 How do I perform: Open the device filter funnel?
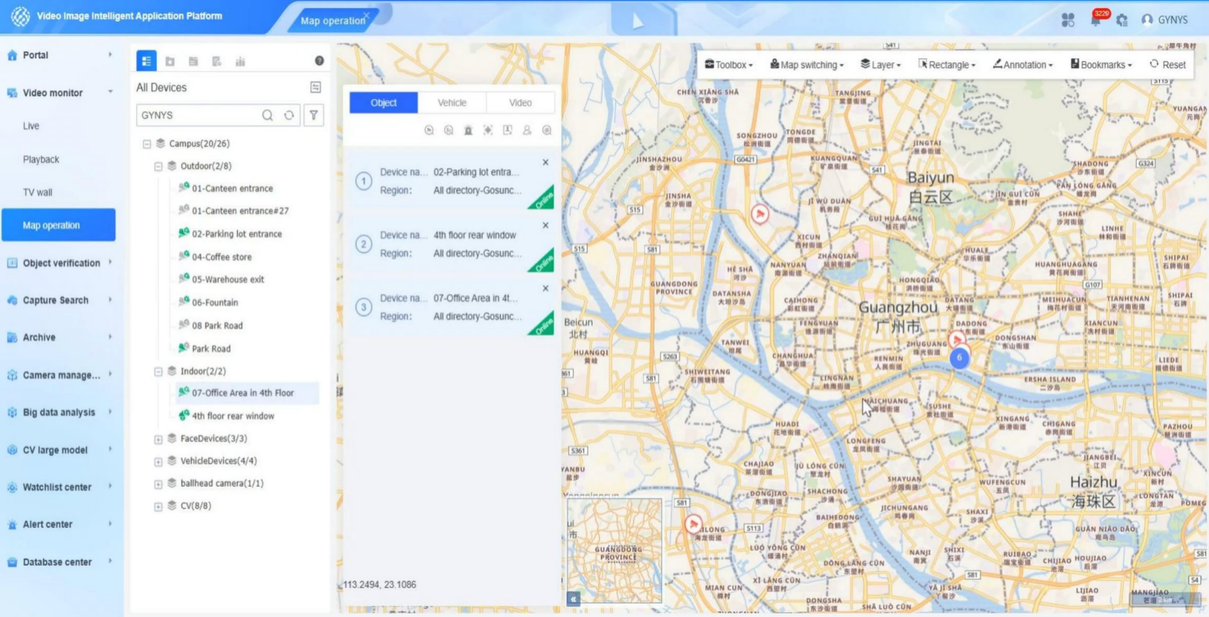click(x=313, y=115)
